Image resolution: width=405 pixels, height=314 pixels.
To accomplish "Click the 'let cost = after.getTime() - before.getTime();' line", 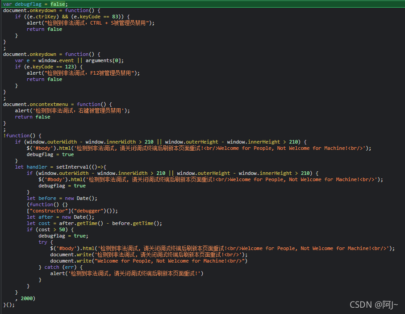I will pos(94,224).
